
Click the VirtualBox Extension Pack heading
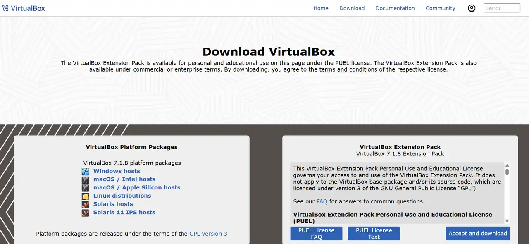(400, 147)
